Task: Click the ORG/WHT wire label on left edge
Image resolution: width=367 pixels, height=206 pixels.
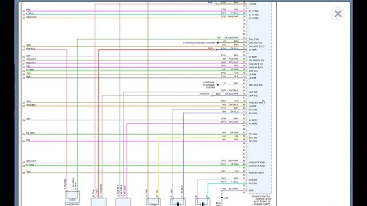Action: point(32,17)
